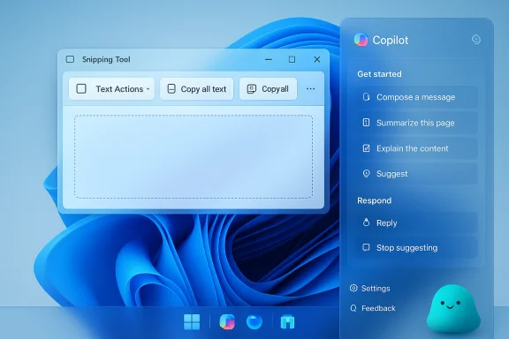Click inside the dashed snip selection area
Screen dimensions: 509x339
(x=194, y=156)
